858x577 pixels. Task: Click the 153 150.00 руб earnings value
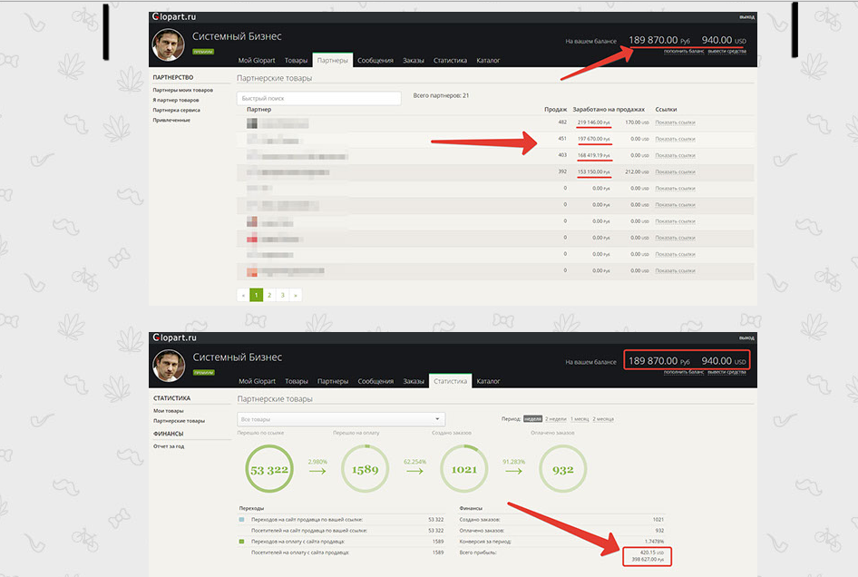click(x=594, y=171)
